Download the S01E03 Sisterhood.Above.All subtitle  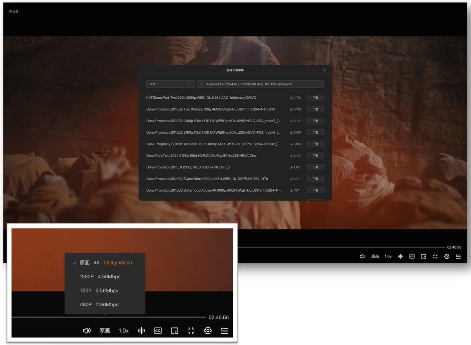(x=315, y=190)
